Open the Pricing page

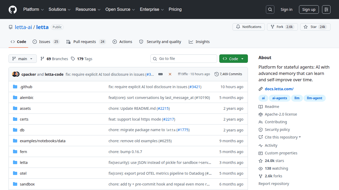click(x=175, y=9)
